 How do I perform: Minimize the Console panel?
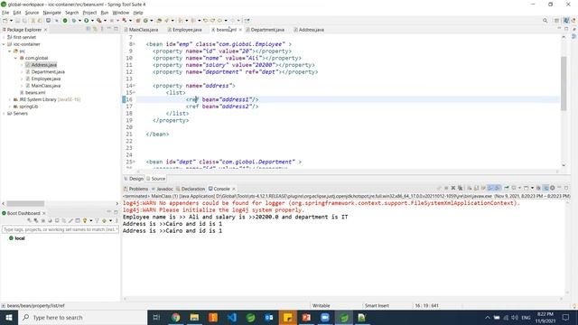tap(559, 188)
